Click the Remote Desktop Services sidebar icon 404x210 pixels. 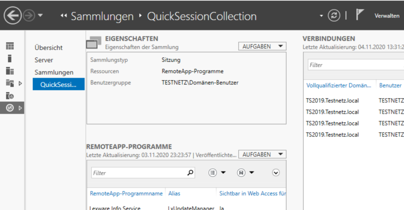pyautogui.click(x=10, y=108)
